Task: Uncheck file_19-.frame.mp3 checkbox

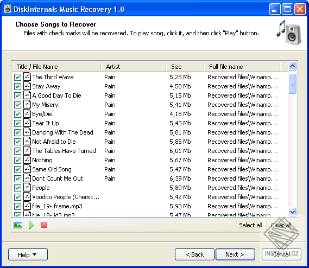Action: click(17, 207)
